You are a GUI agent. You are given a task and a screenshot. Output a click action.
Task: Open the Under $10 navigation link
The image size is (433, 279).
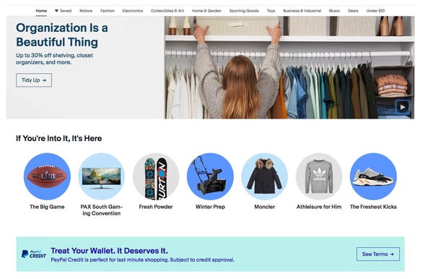375,11
